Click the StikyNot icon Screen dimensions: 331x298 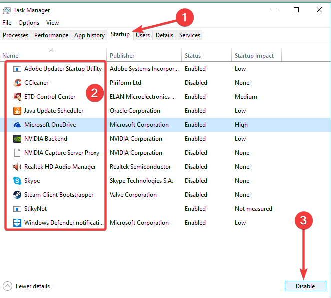[x=17, y=209]
